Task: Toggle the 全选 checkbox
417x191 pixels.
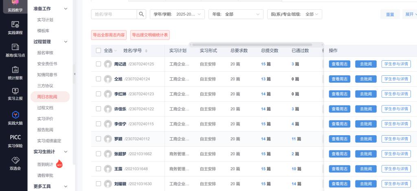Action: point(98,50)
